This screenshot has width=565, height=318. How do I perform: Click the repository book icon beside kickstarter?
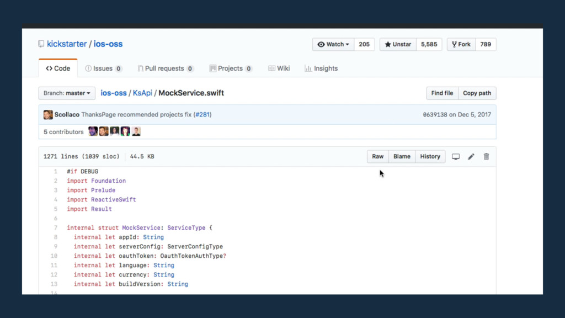(41, 44)
